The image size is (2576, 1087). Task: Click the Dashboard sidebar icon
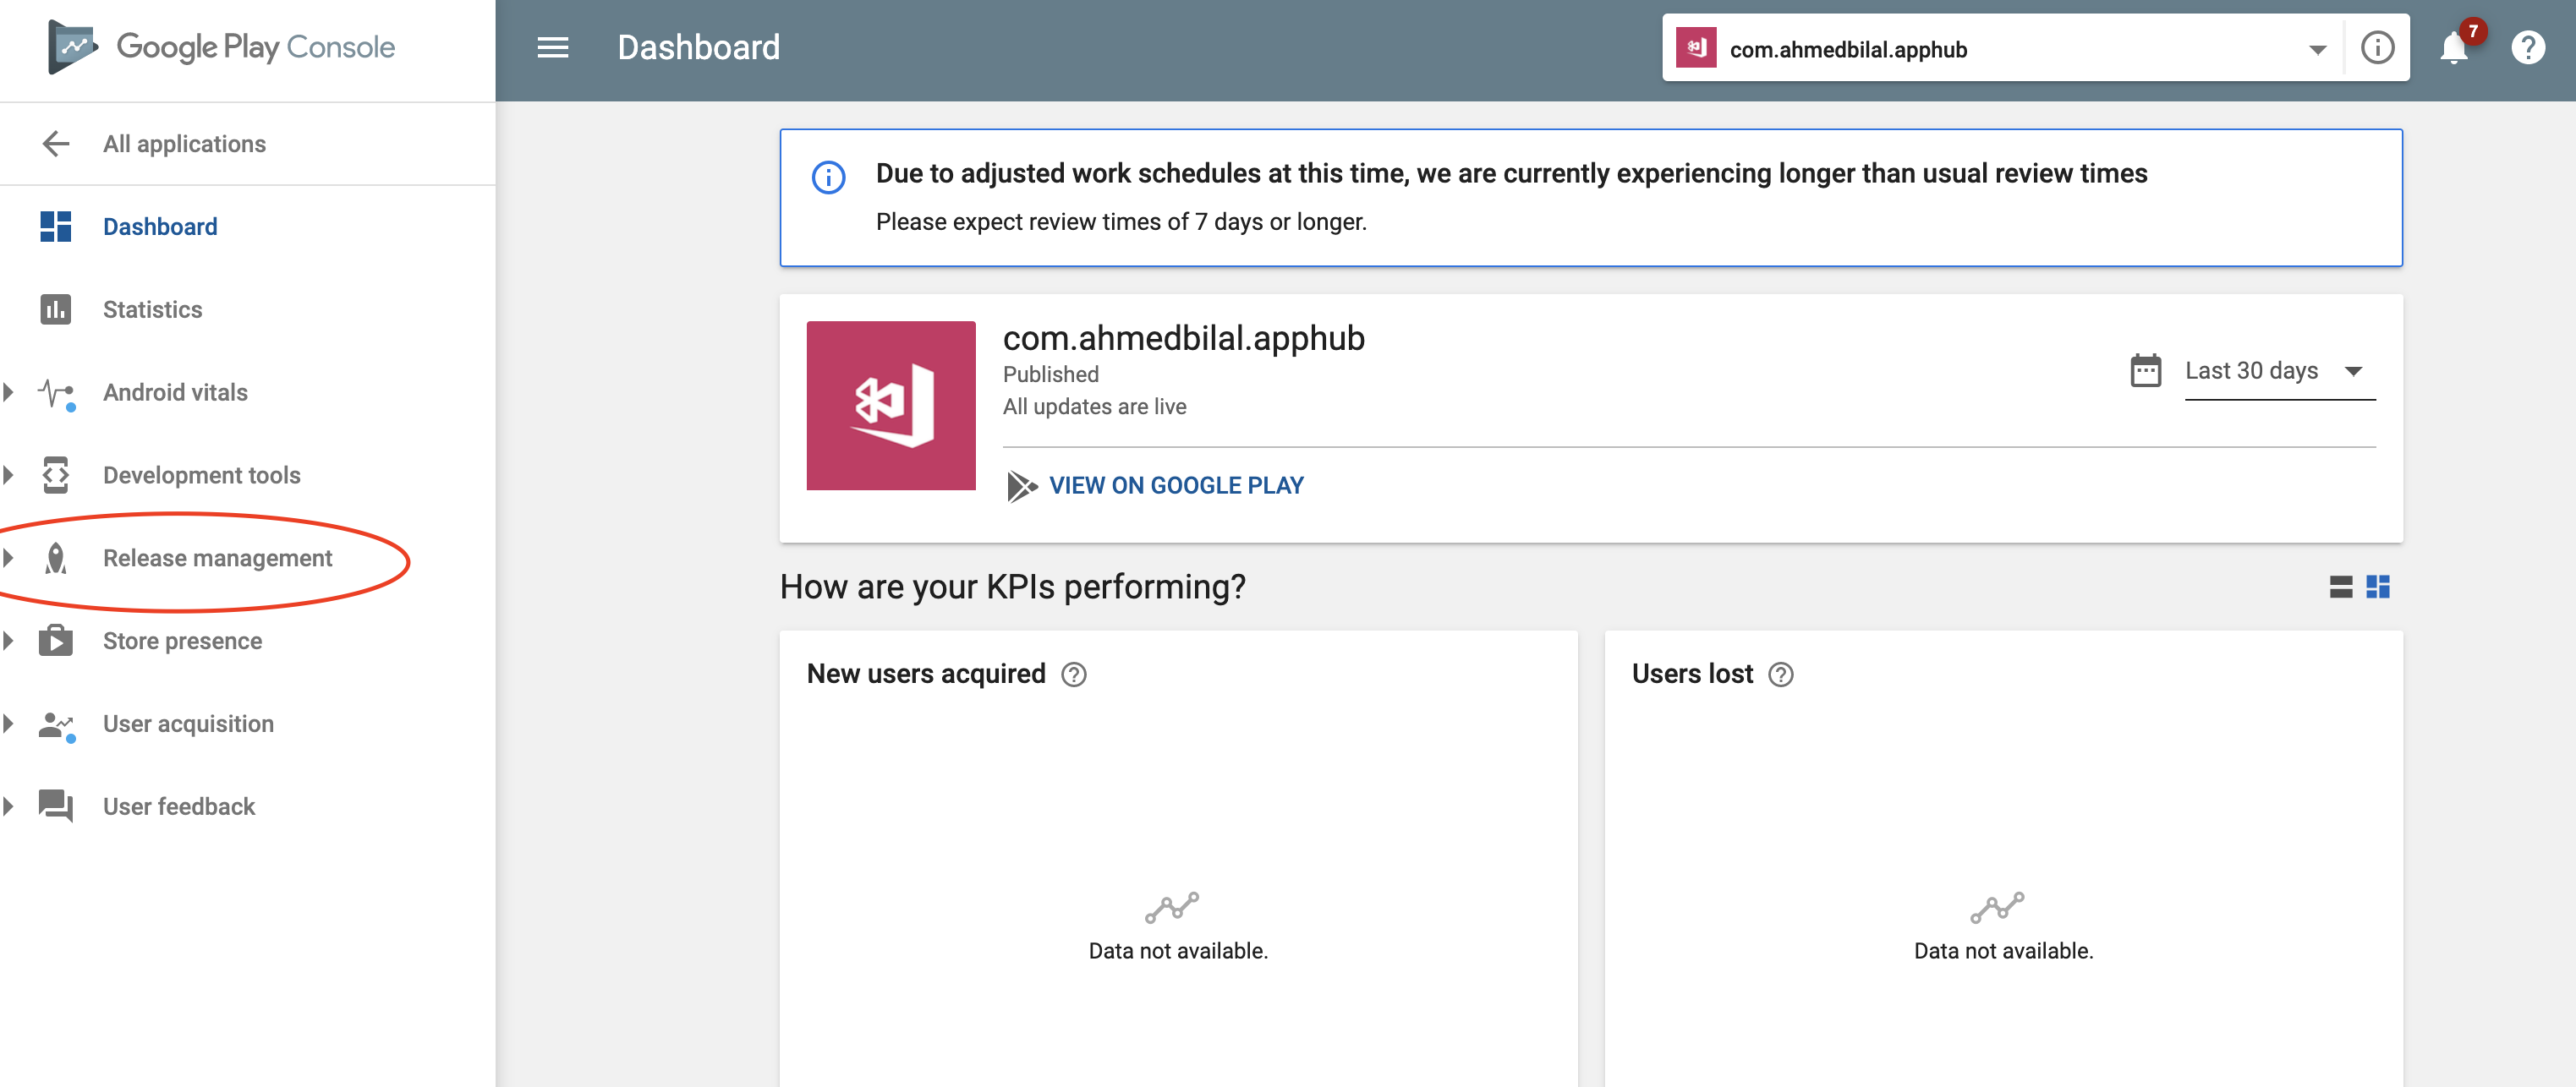(55, 227)
